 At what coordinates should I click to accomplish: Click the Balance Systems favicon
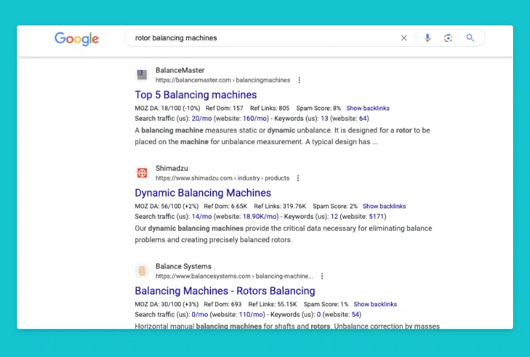142,271
